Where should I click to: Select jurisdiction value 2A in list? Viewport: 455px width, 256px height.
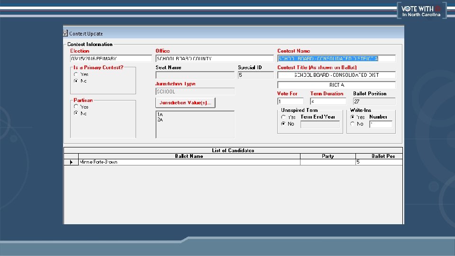160,119
